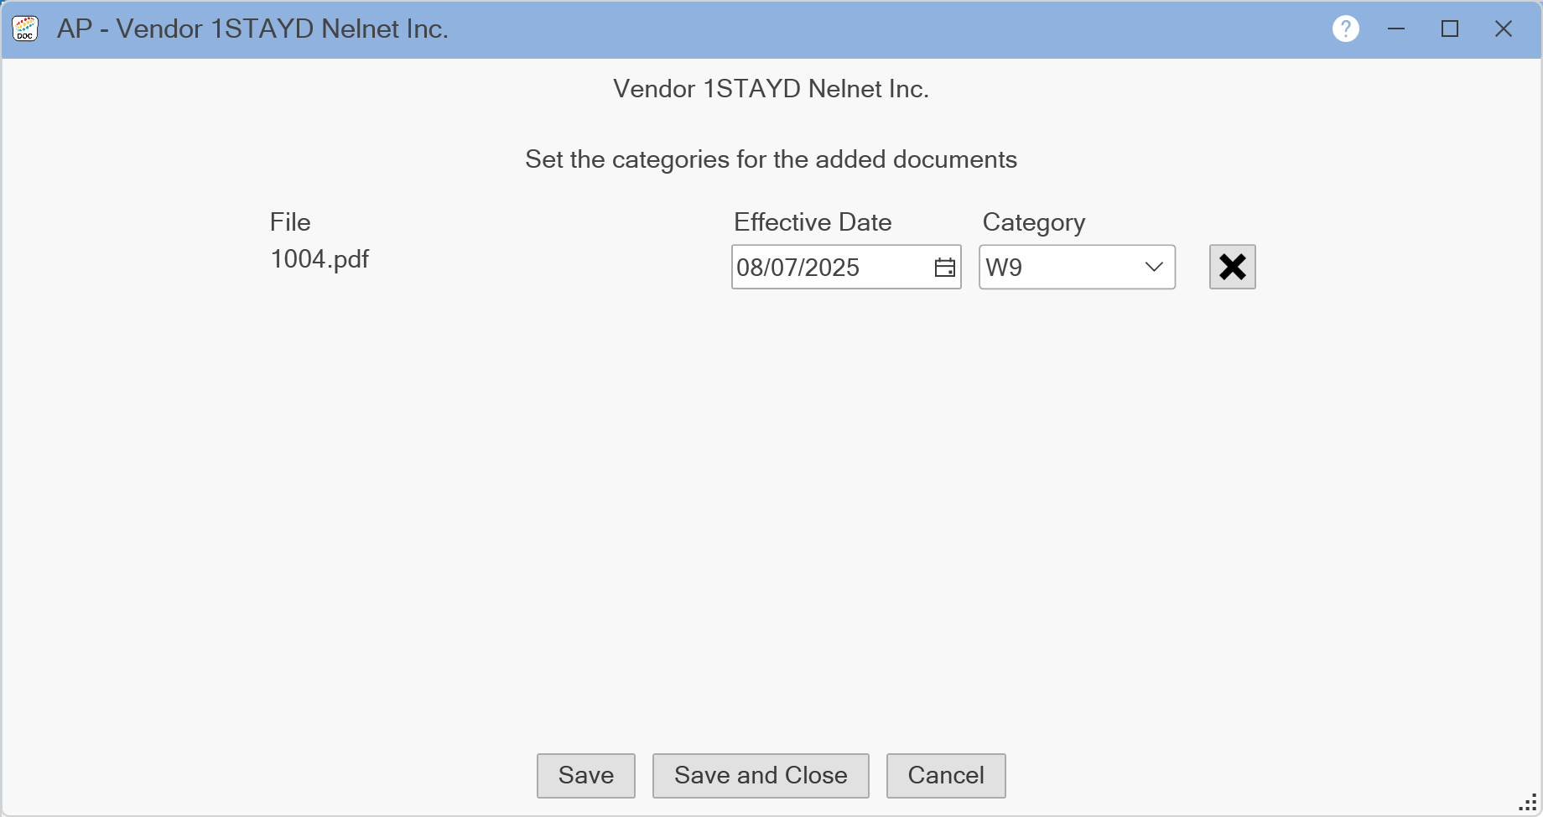The height and width of the screenshot is (817, 1543).
Task: Select the 1004.pdf file name
Action: (320, 259)
